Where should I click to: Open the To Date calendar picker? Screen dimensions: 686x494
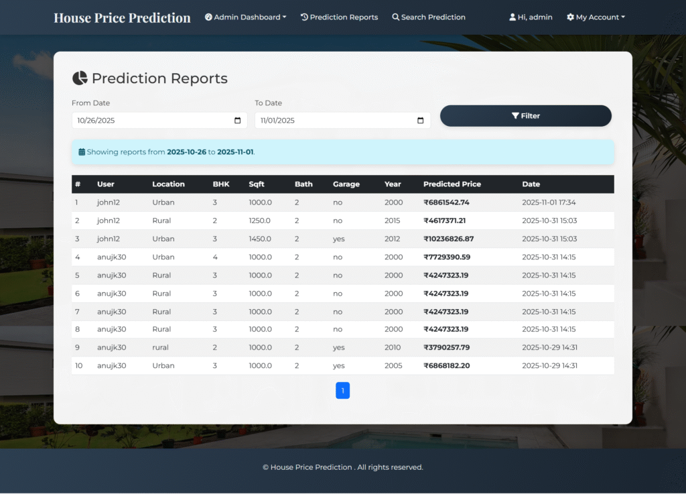pyautogui.click(x=421, y=121)
